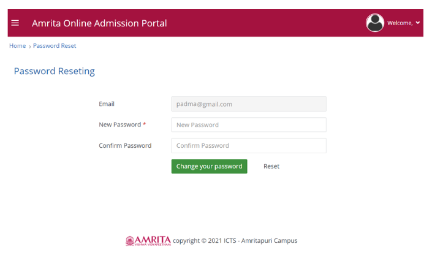
Task: Click the New Password label
Action: point(119,124)
